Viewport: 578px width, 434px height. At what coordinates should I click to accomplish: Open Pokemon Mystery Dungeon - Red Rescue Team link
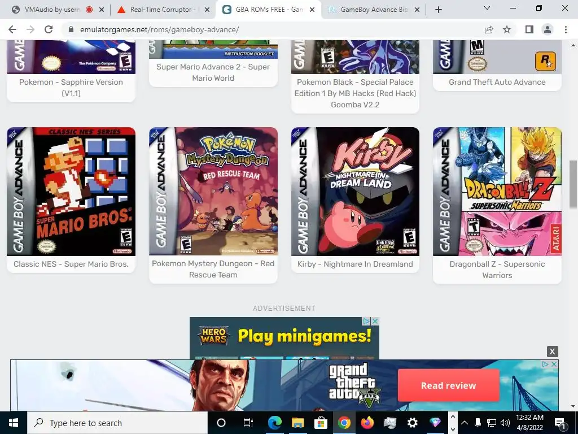point(213,269)
